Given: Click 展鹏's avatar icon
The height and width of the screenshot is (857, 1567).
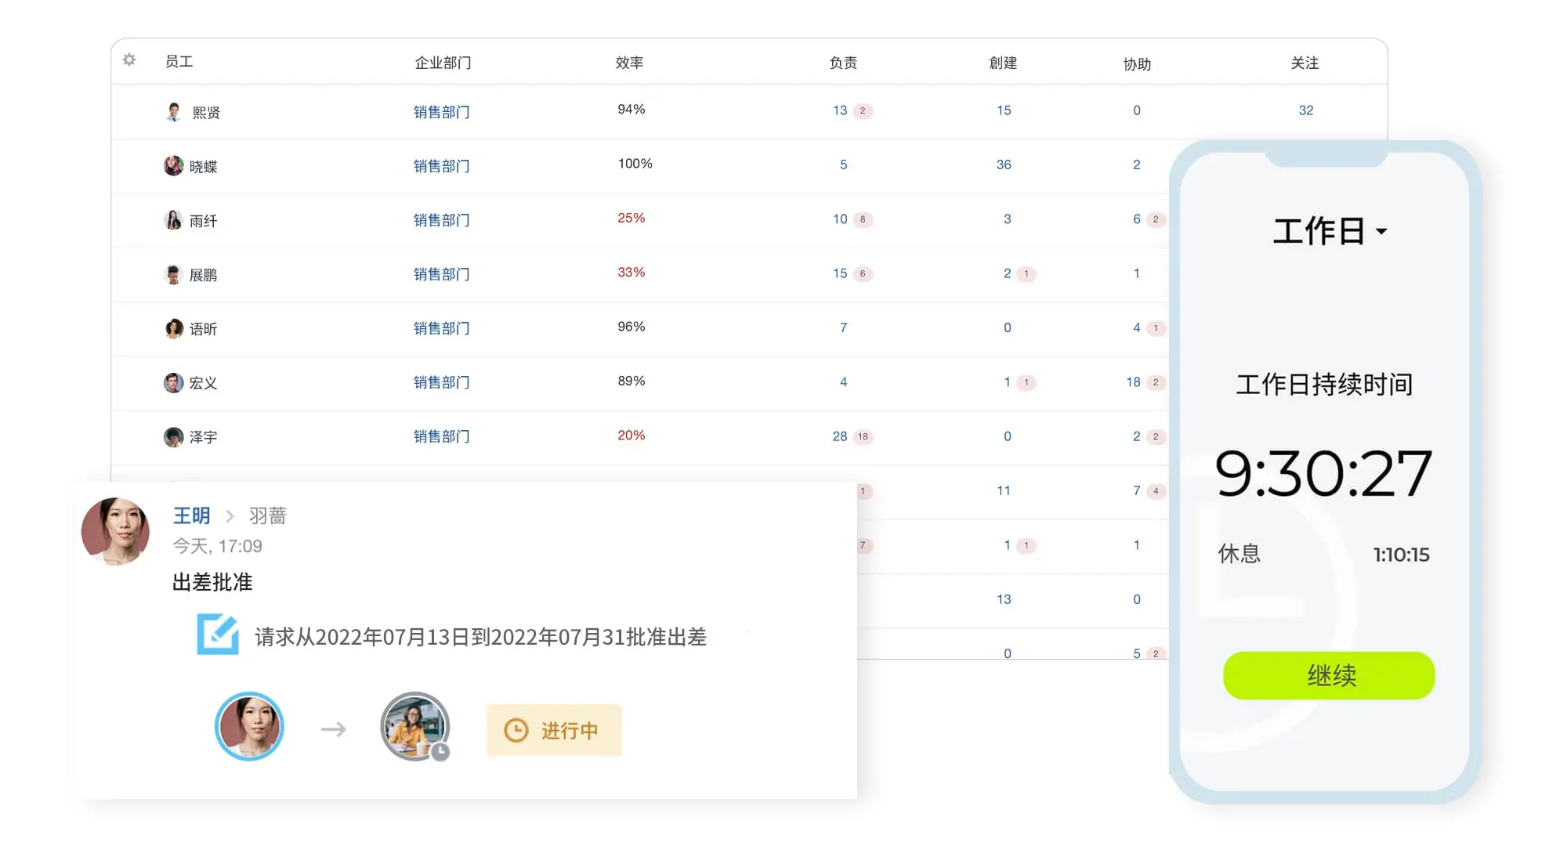Looking at the screenshot, I should (174, 274).
